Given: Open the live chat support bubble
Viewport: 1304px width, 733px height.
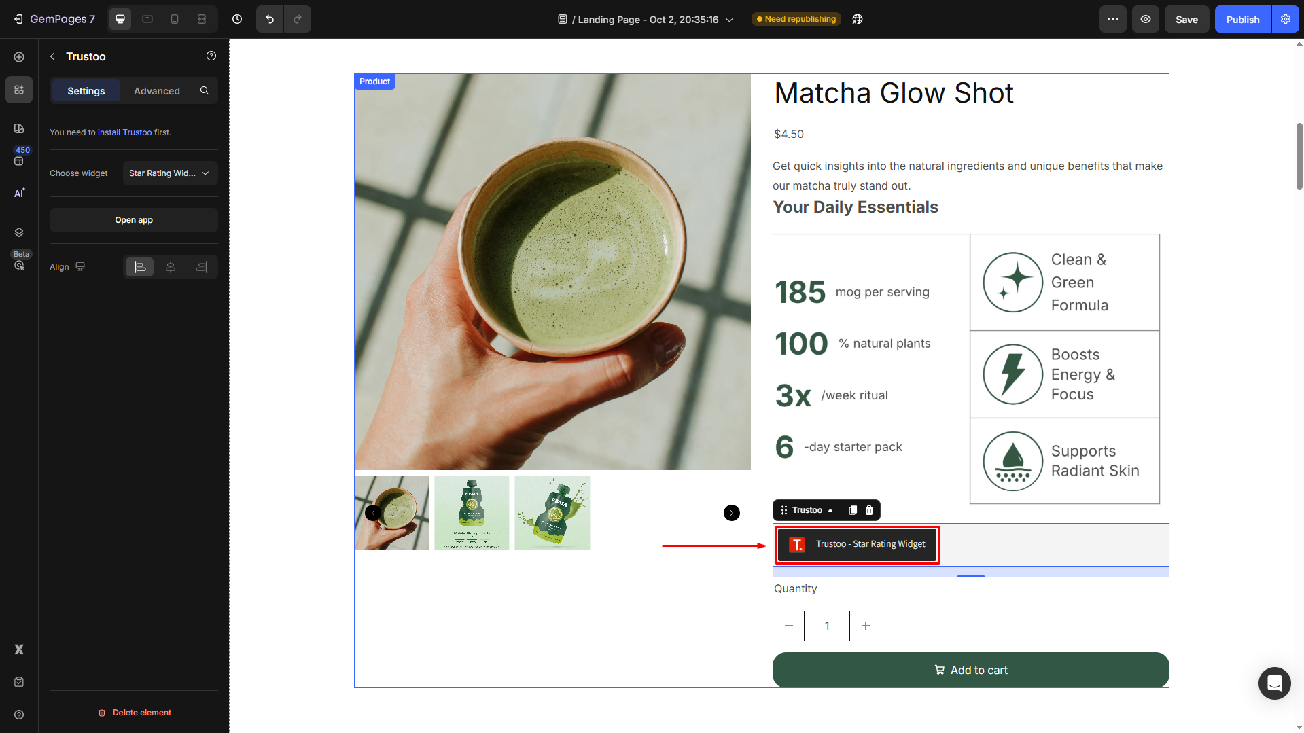Looking at the screenshot, I should (1274, 683).
